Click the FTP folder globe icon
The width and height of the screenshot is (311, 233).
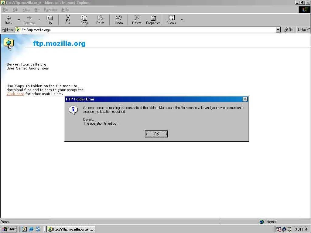coord(9,43)
